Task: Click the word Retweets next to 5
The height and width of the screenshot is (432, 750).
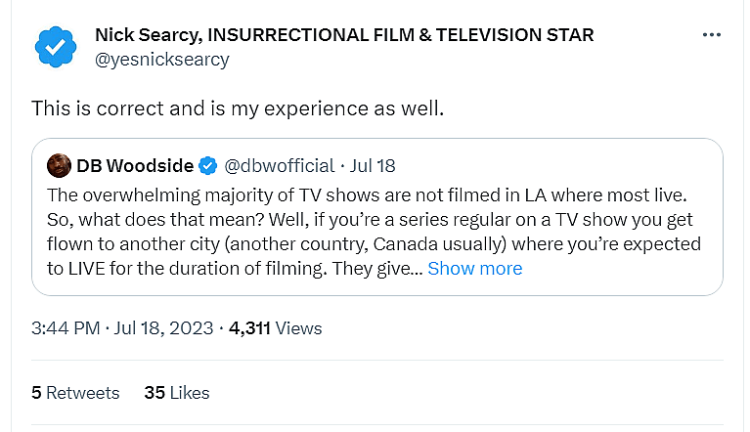Action: pos(83,393)
